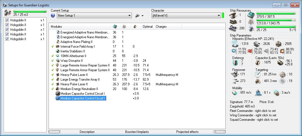Open the Boosters\Implants tab

pyautogui.click(x=137, y=132)
